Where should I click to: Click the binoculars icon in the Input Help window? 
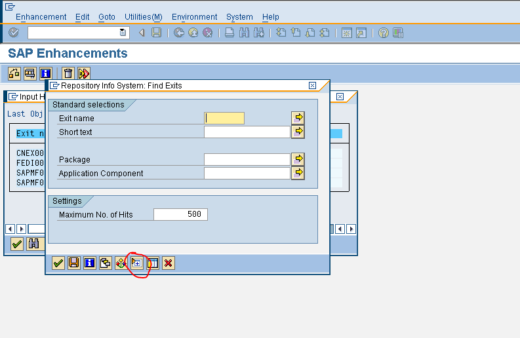click(x=33, y=244)
